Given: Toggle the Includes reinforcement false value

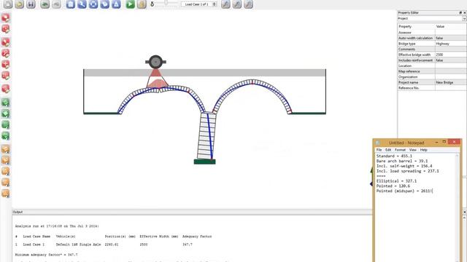Looking at the screenshot, I should point(451,60).
